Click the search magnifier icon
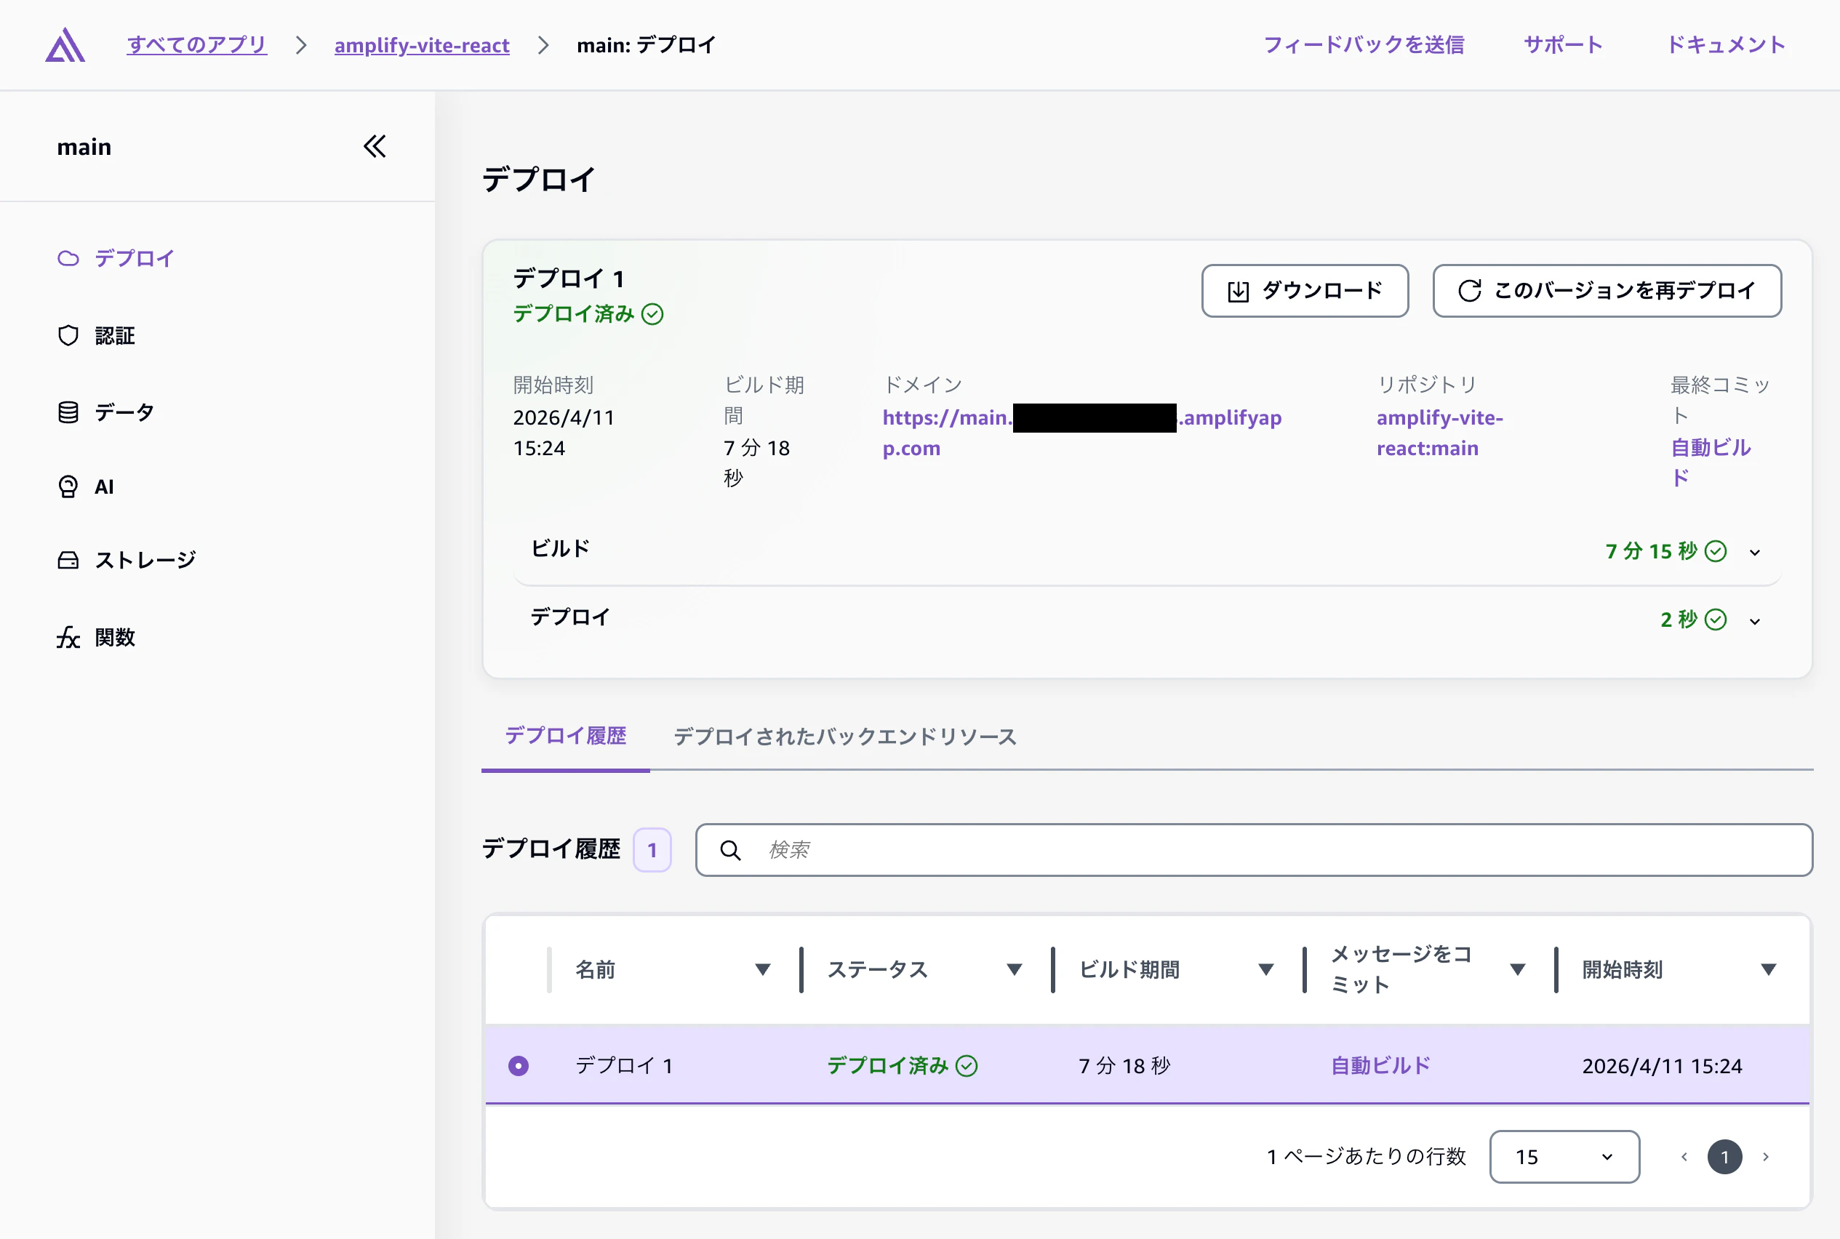Viewport: 1840px width, 1239px height. [730, 850]
